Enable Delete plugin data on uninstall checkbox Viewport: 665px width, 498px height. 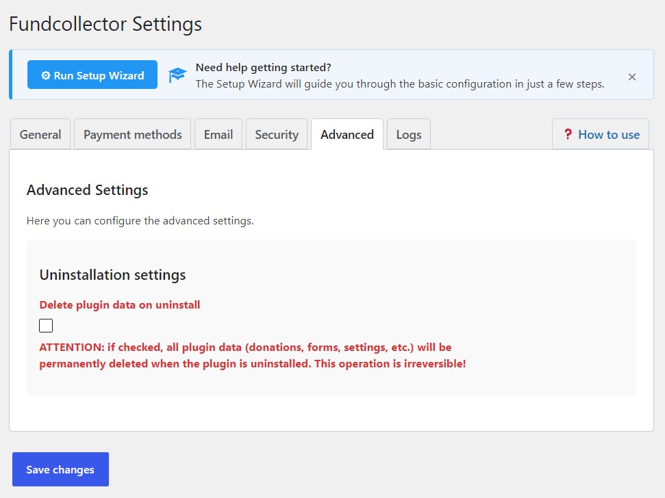pos(46,326)
